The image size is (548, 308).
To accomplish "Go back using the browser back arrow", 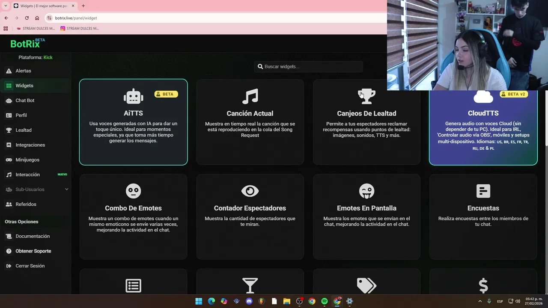I will (x=6, y=18).
